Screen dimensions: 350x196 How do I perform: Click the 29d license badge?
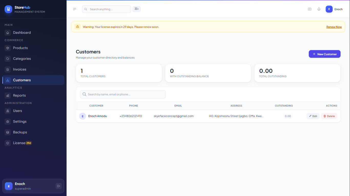tap(29, 143)
